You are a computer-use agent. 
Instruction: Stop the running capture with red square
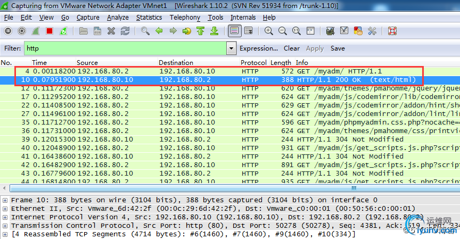point(50,31)
